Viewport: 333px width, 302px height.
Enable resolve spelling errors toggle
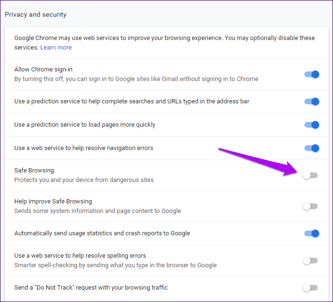[310, 261]
